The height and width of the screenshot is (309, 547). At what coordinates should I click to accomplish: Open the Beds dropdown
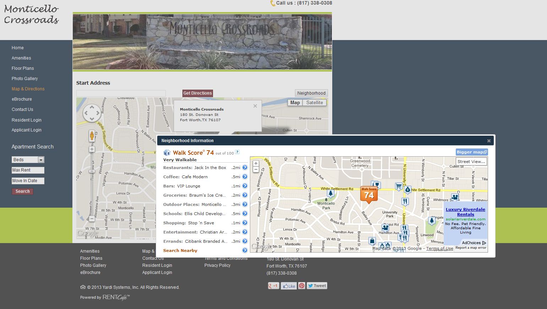click(x=28, y=160)
